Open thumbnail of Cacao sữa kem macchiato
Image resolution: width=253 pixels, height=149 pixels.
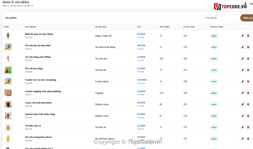point(8,104)
